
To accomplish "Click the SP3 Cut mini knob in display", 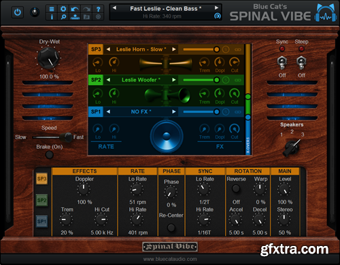I will (235, 63).
